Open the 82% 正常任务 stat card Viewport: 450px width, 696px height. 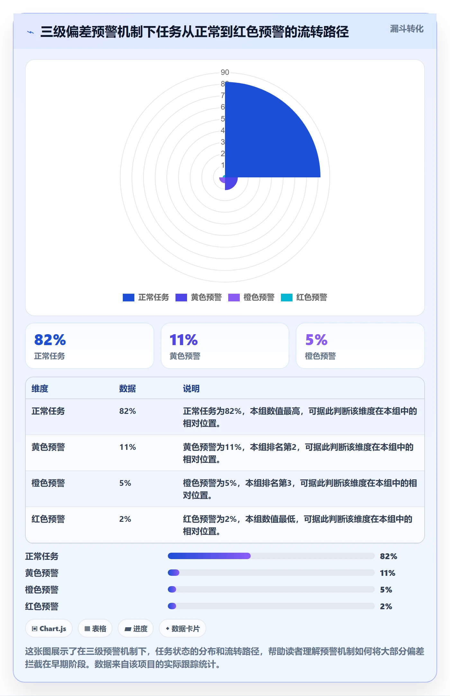click(90, 346)
